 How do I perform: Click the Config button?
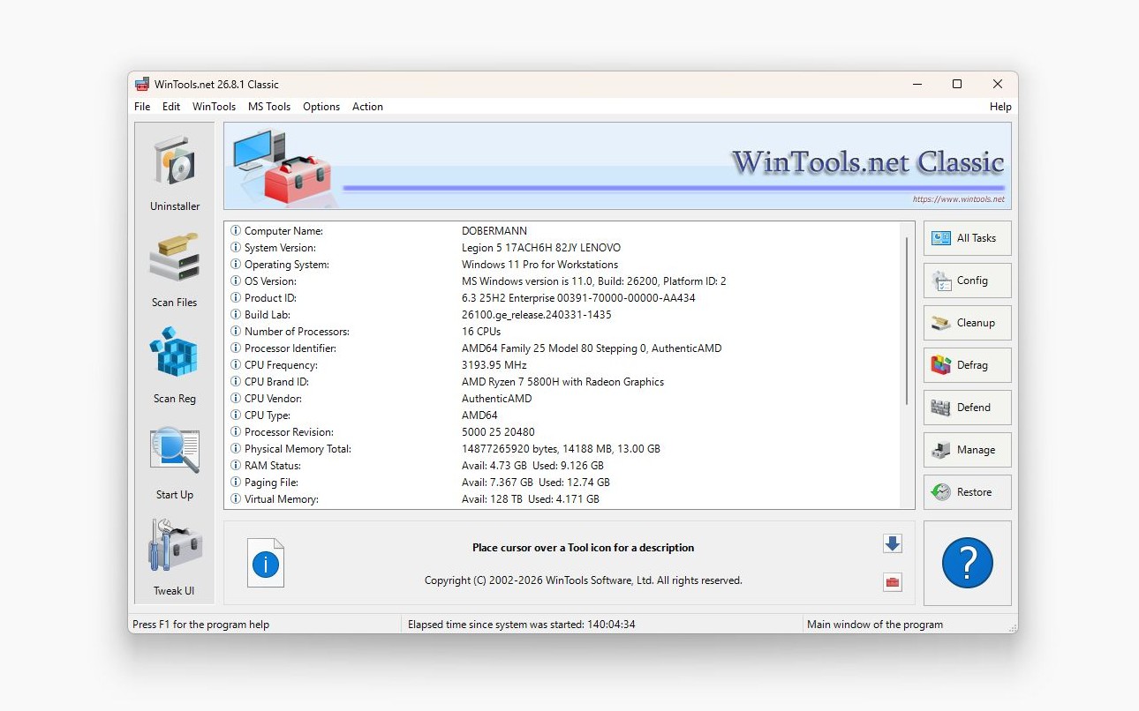click(x=968, y=281)
